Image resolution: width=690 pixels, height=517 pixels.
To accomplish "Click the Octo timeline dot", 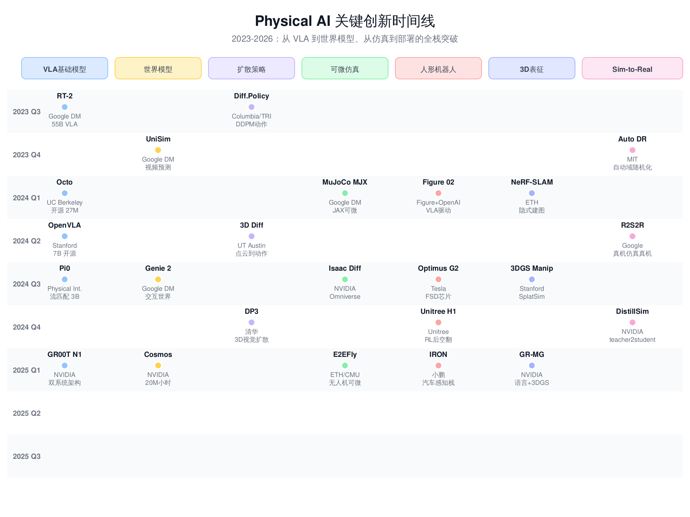I will point(65,193).
